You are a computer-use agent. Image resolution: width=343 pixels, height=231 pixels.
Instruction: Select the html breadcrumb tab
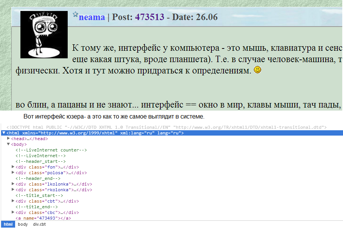(8, 224)
